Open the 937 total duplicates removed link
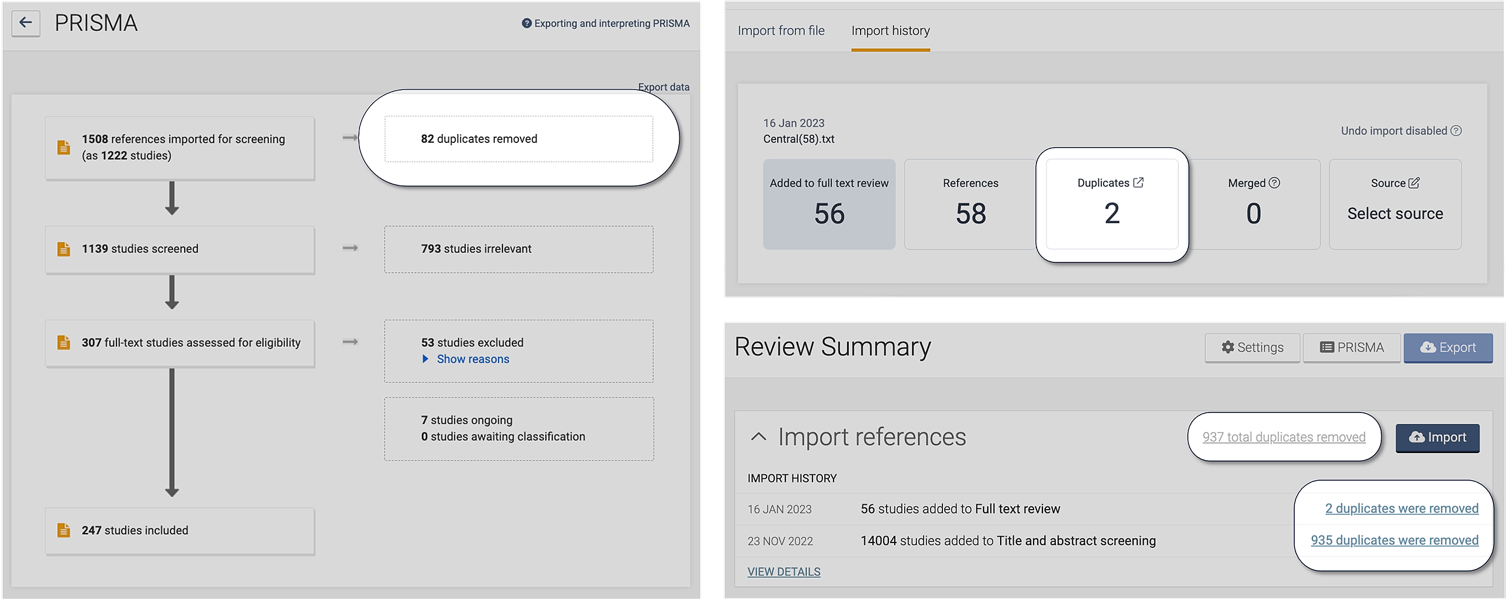1506x599 pixels. click(x=1284, y=437)
